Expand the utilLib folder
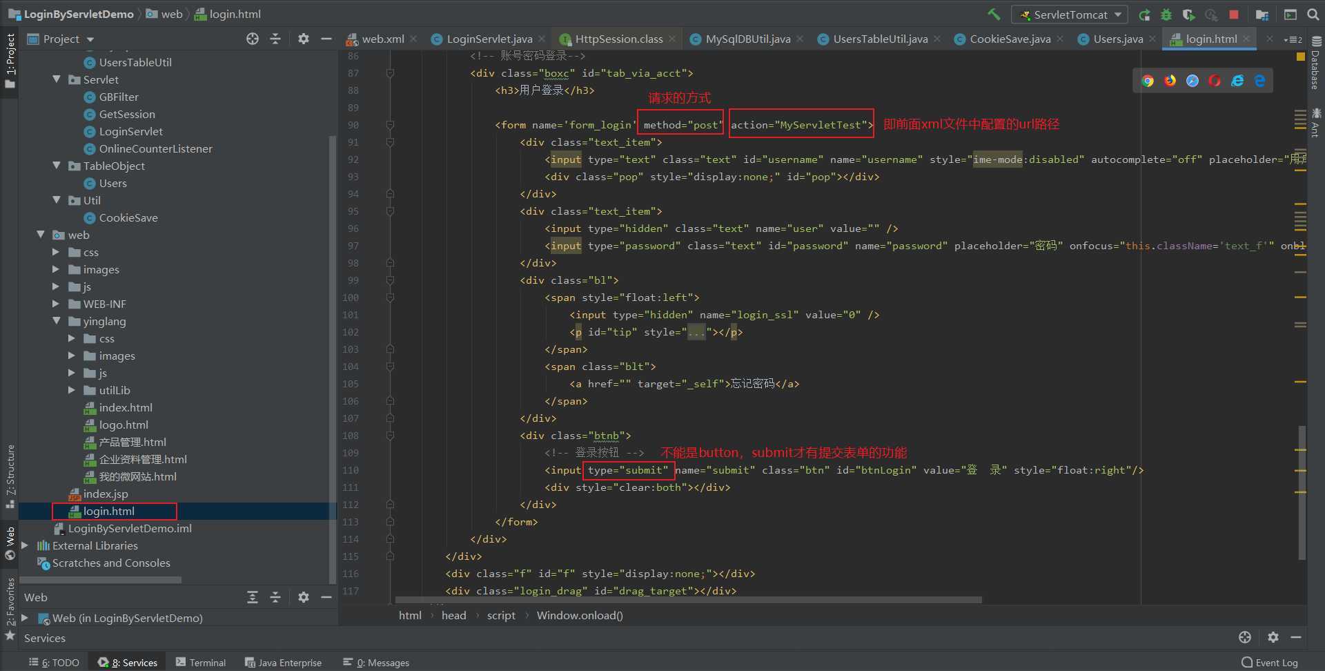 [72, 390]
